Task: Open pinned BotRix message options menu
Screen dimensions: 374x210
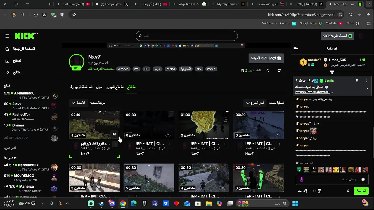Action: click(x=367, y=81)
